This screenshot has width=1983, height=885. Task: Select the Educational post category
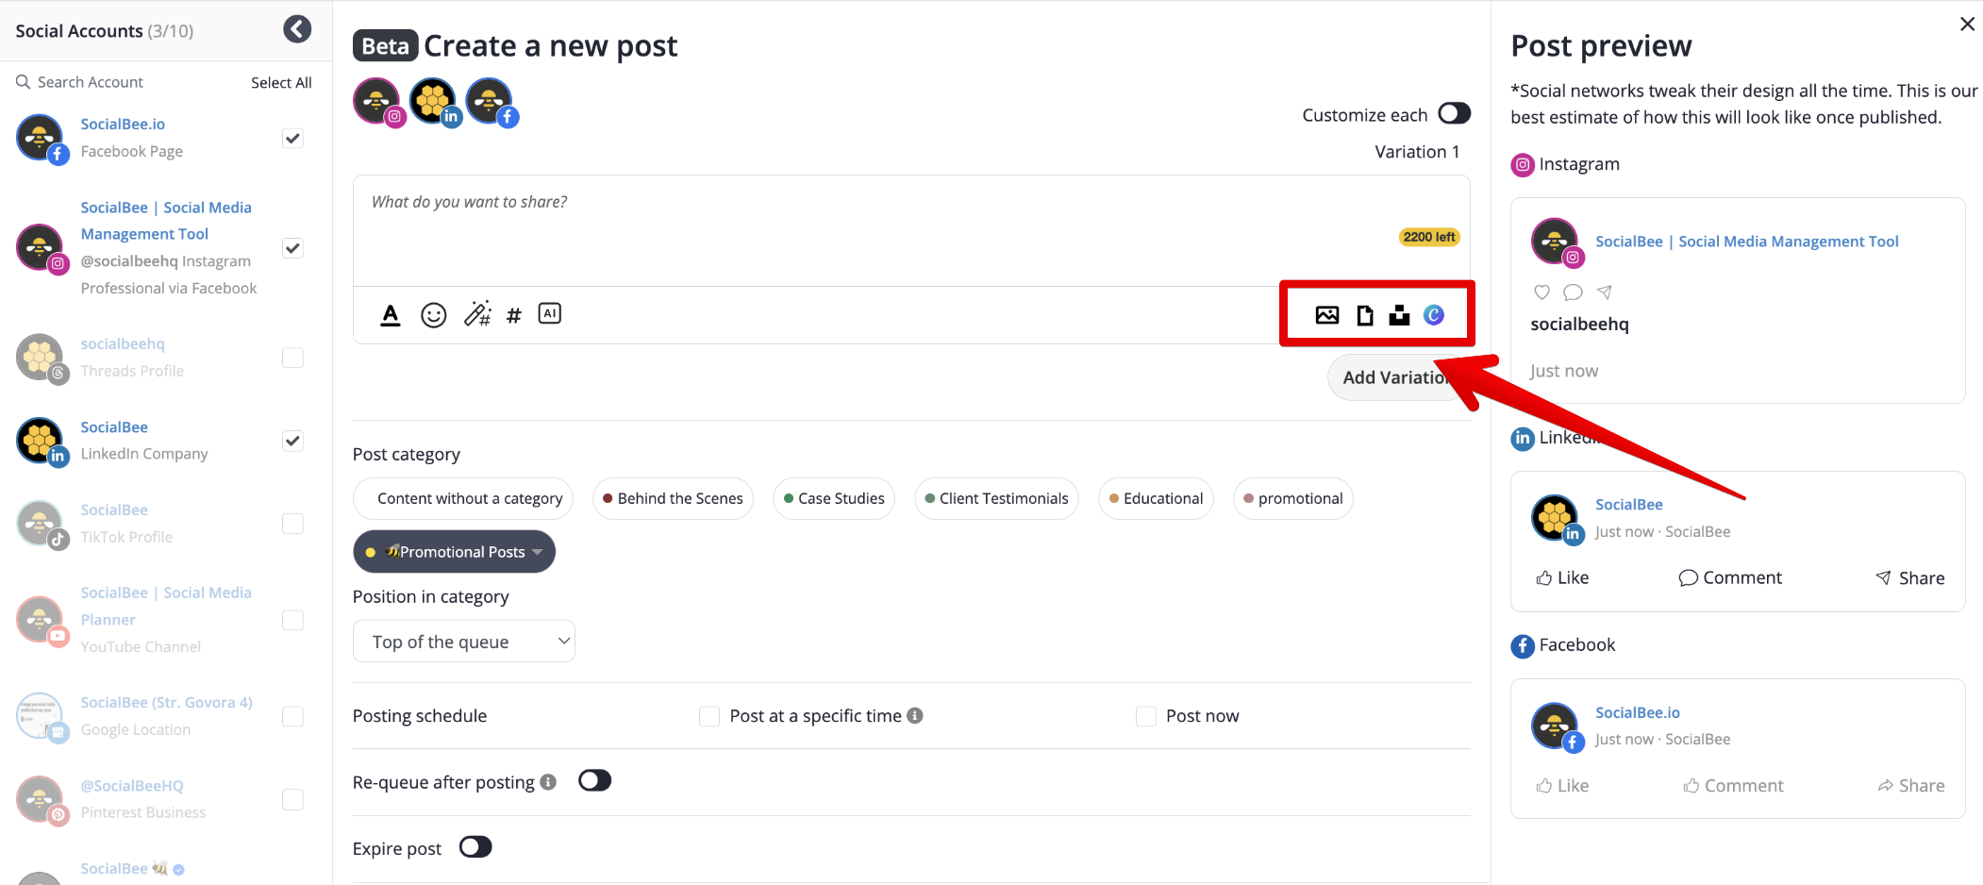[1156, 498]
